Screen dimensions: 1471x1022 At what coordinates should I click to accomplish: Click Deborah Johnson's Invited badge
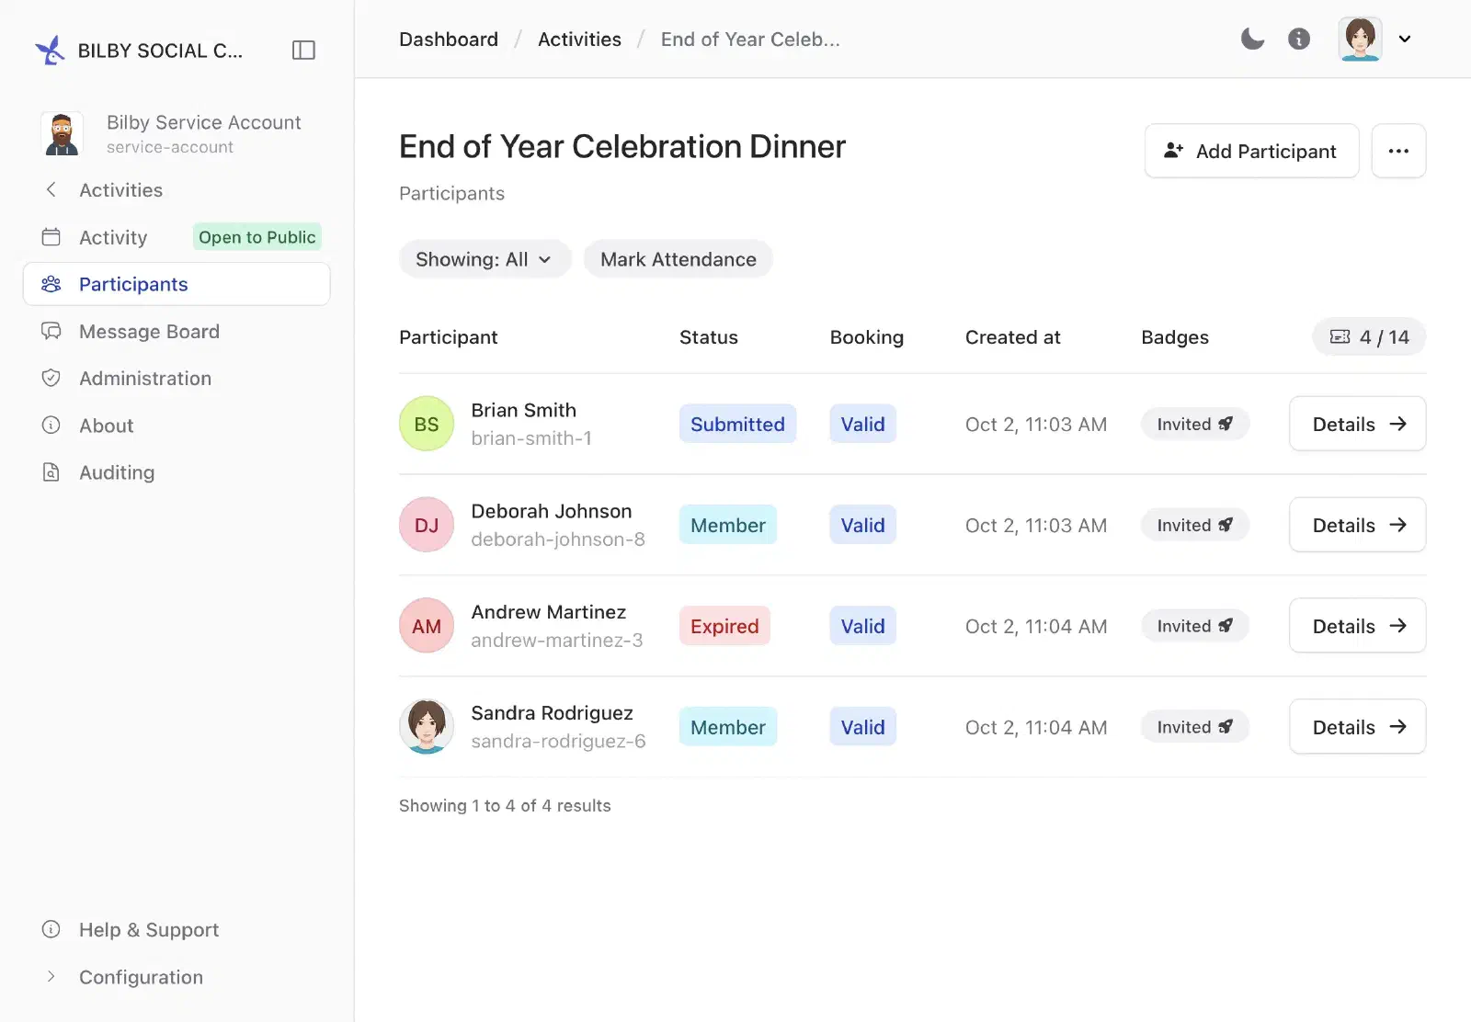(x=1194, y=525)
